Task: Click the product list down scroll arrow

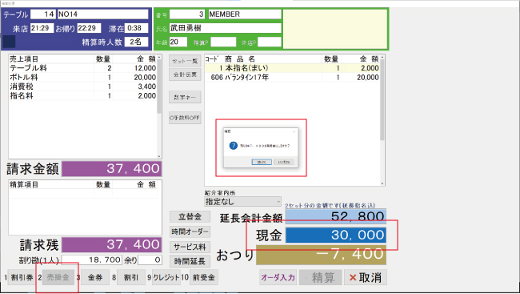Action: pos(382,183)
